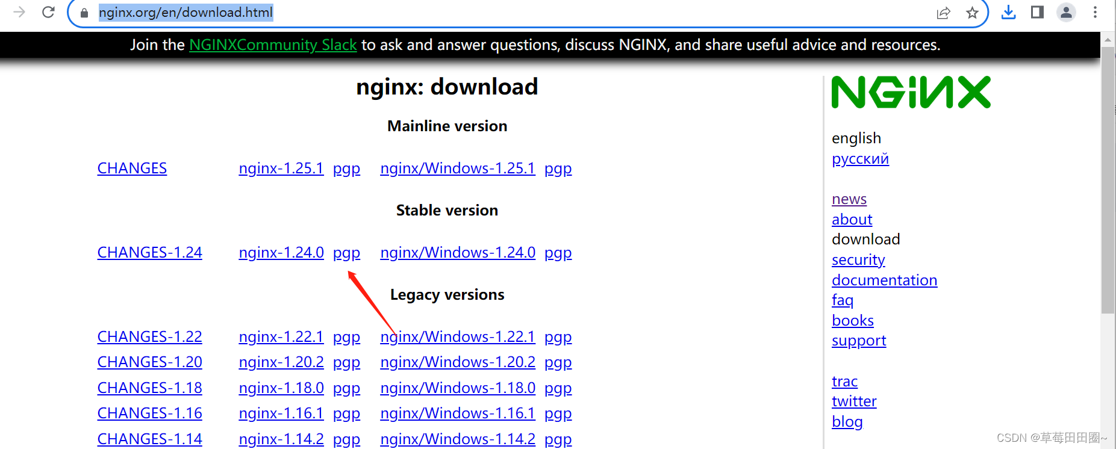
Task: Open pgp signature for nginx-1.18.0
Action: point(346,389)
